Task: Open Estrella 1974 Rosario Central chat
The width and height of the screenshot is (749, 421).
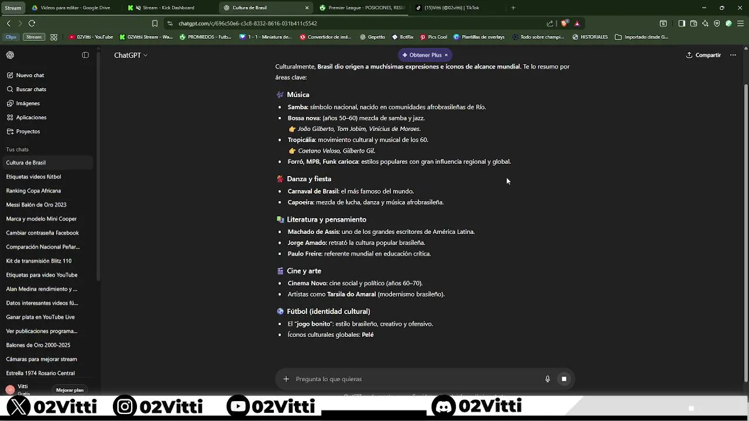Action: pos(47,373)
